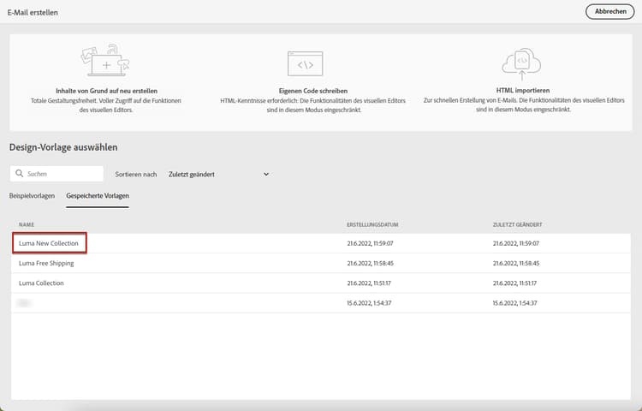Click the magnifier icon in search box
The height and width of the screenshot is (411, 642).
coord(19,174)
